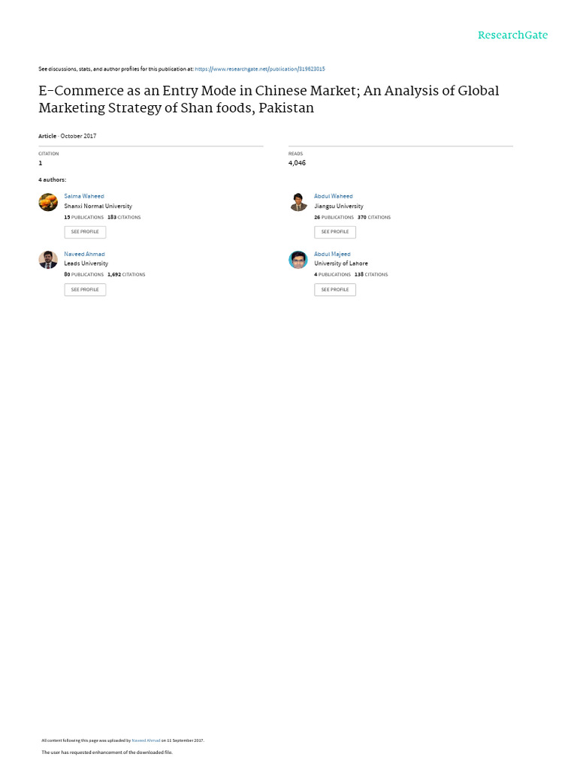
Task: Click the Jiangsu University affiliation
Action: point(338,206)
